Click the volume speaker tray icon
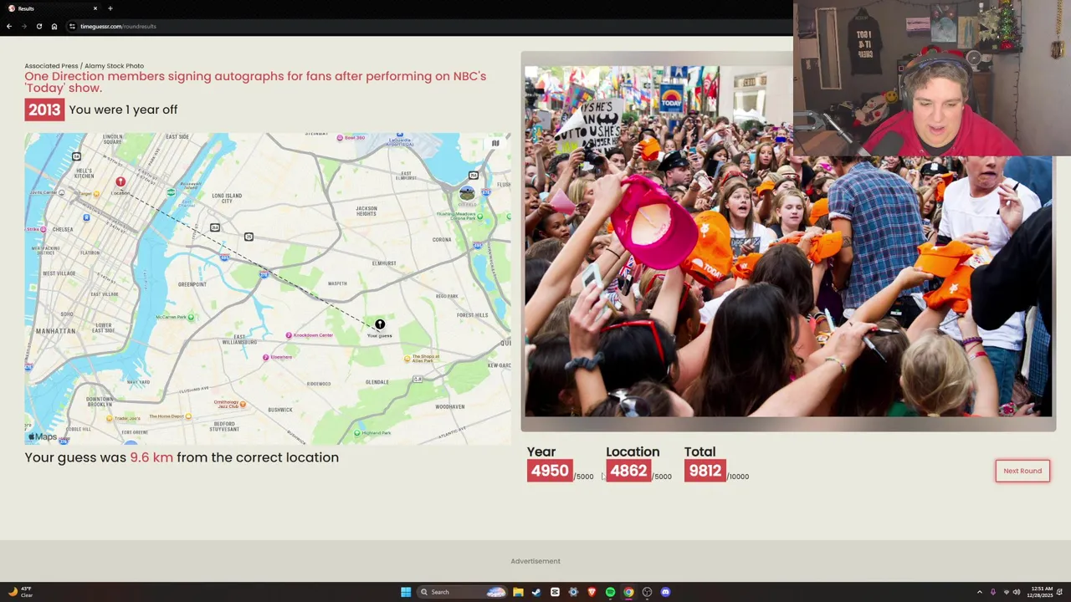The image size is (1071, 602). 1017,592
